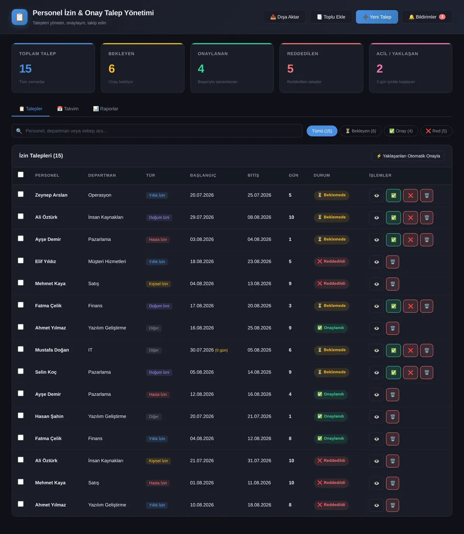Export data with Dışa Aktar

tap(285, 17)
